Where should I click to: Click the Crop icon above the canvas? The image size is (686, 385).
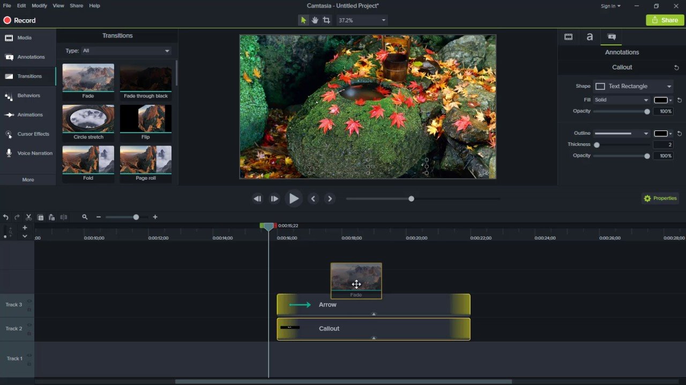pyautogui.click(x=326, y=20)
